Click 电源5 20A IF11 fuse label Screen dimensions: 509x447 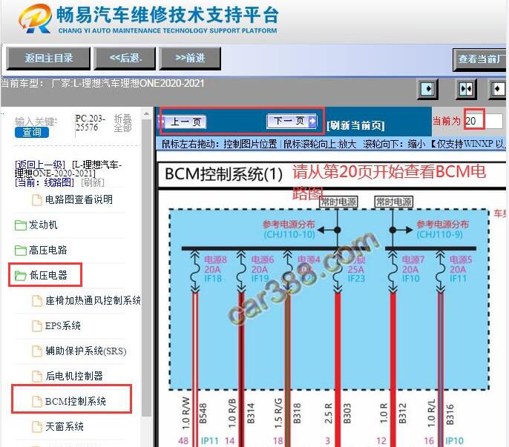[461, 269]
